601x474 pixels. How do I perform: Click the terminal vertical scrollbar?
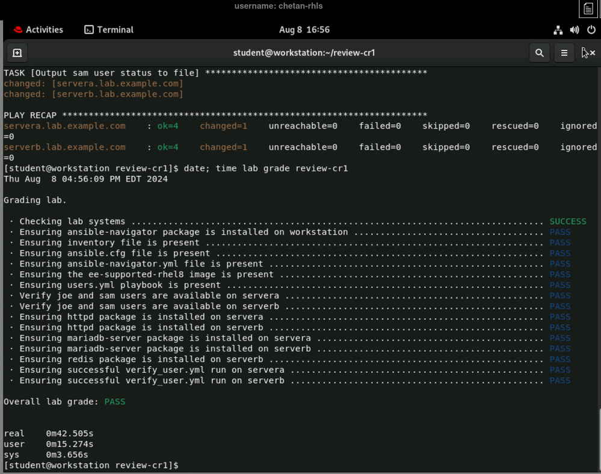coord(599,439)
